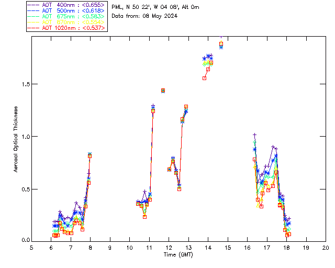The width and height of the screenshot is (335, 268).
Task: Select the 12 tick on the time axis
Action: (169, 247)
